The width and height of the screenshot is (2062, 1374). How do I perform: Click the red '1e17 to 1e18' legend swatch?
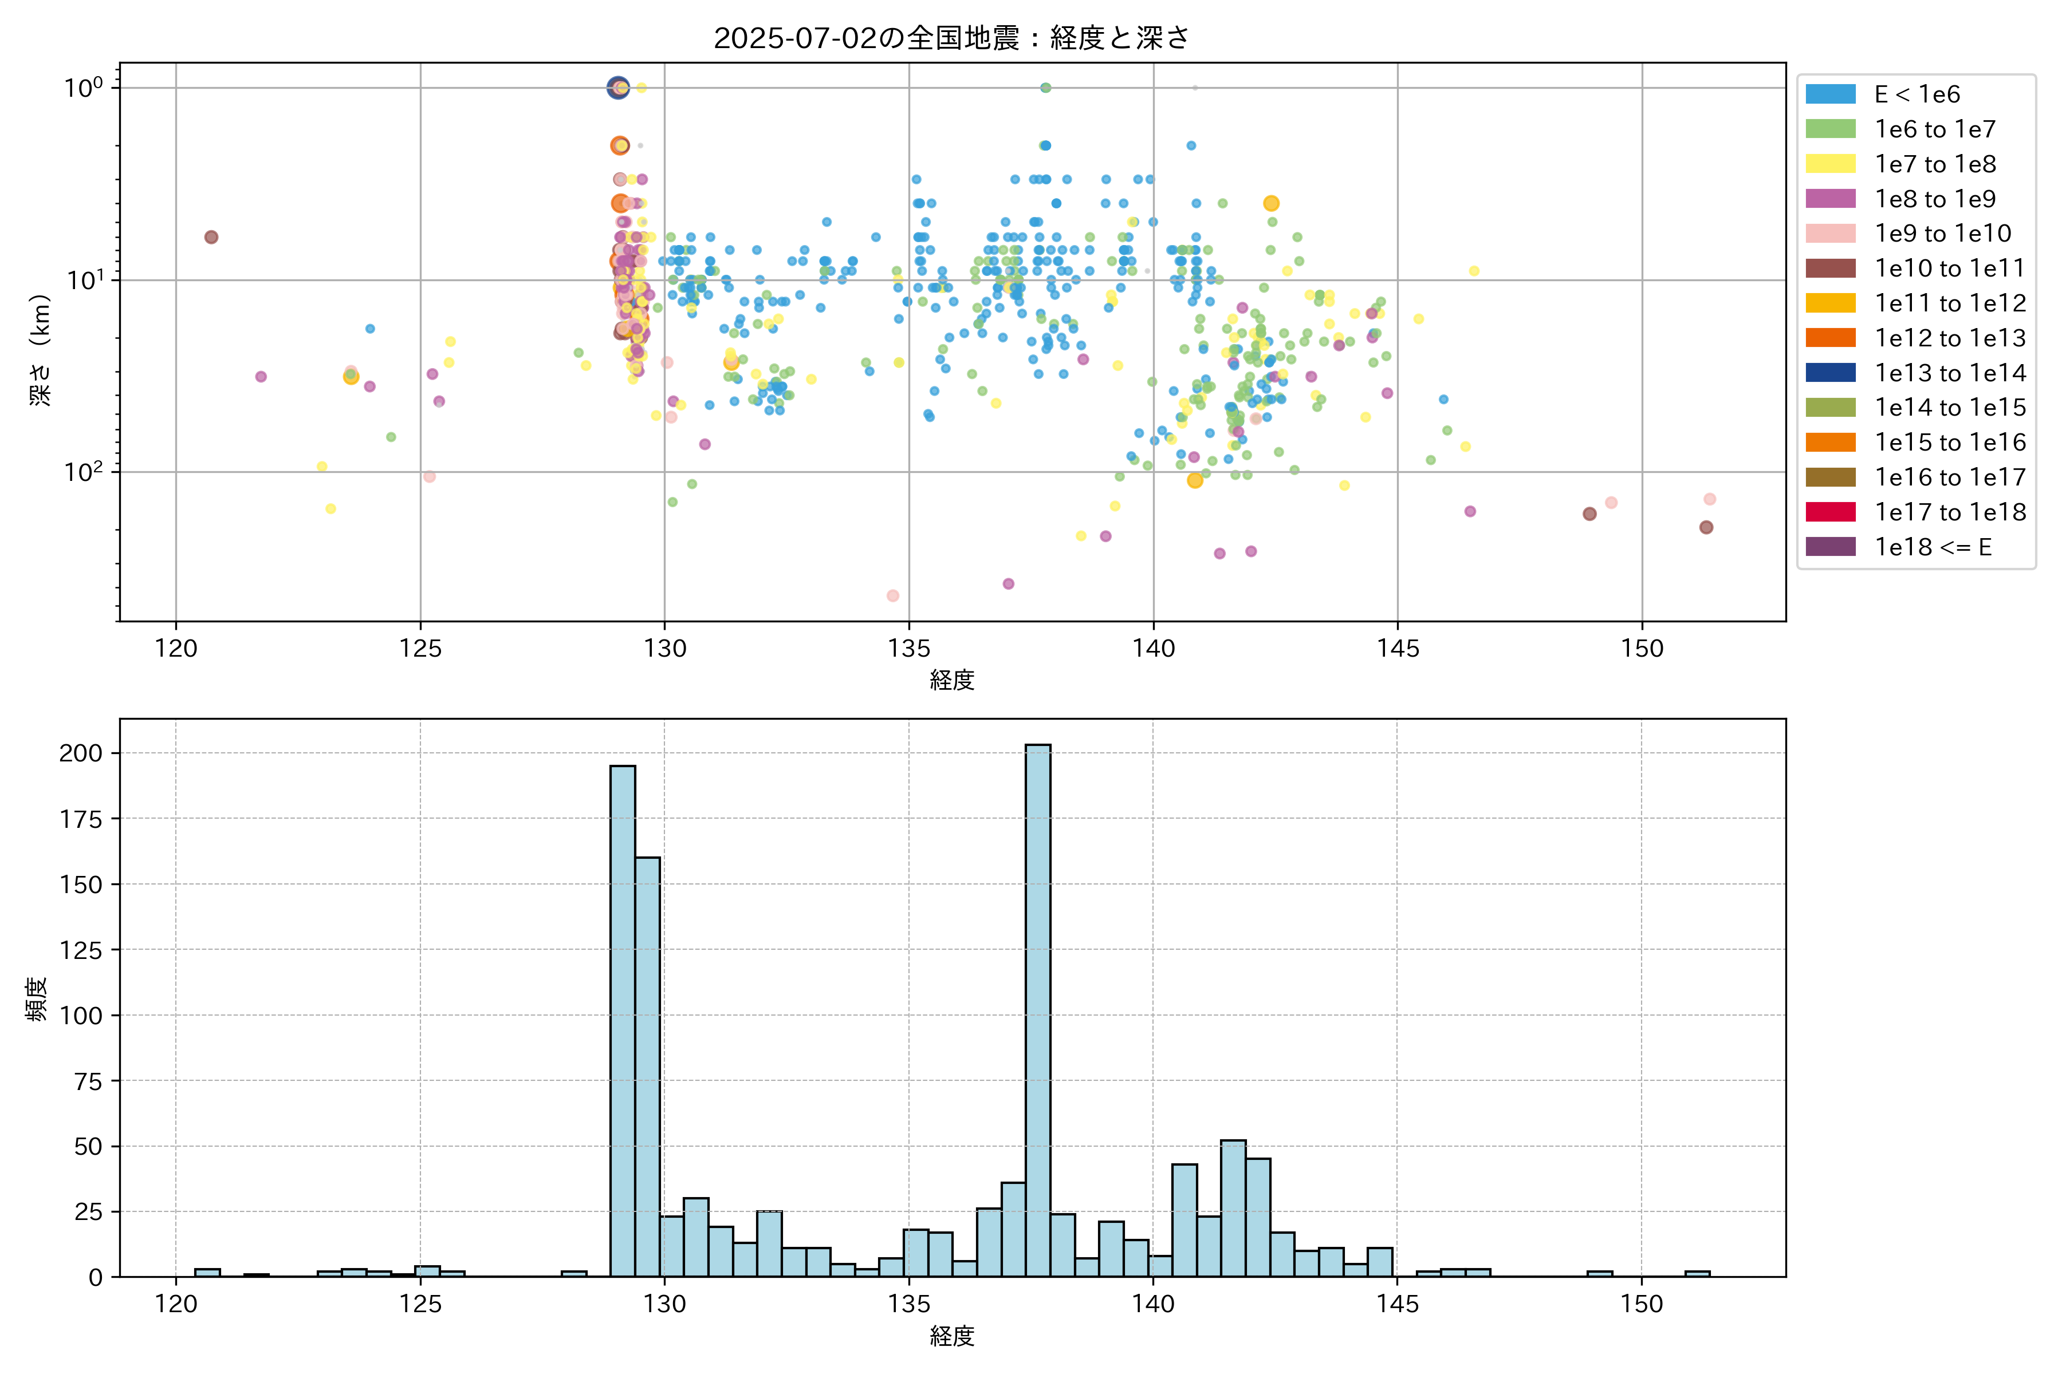(1829, 512)
